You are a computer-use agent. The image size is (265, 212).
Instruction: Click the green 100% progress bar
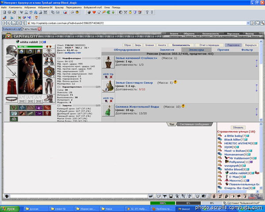pyautogui.click(x=163, y=203)
